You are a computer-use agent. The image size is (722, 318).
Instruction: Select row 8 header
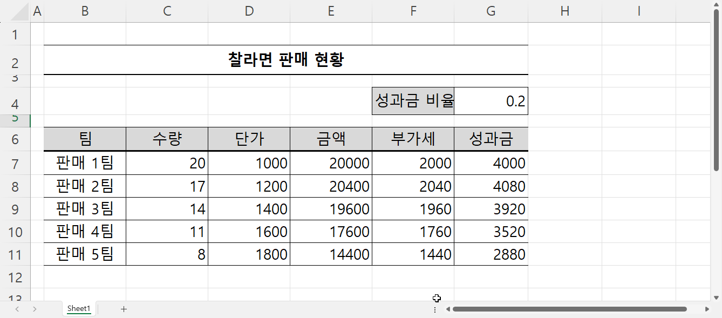[15, 186]
